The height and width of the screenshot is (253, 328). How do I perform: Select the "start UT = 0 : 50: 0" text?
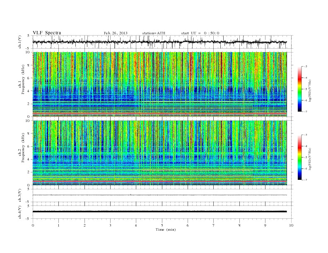tap(200, 33)
